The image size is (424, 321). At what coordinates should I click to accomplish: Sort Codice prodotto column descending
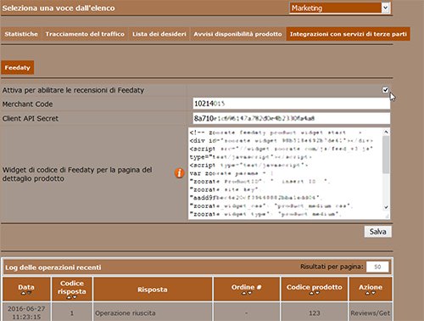[317, 293]
